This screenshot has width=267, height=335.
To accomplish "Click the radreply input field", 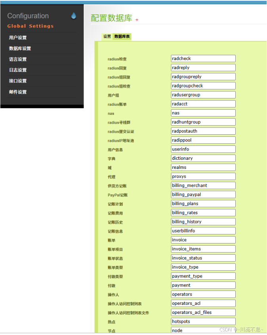I will click(x=203, y=68).
